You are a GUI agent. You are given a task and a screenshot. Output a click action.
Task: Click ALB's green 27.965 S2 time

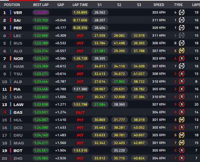(119, 81)
